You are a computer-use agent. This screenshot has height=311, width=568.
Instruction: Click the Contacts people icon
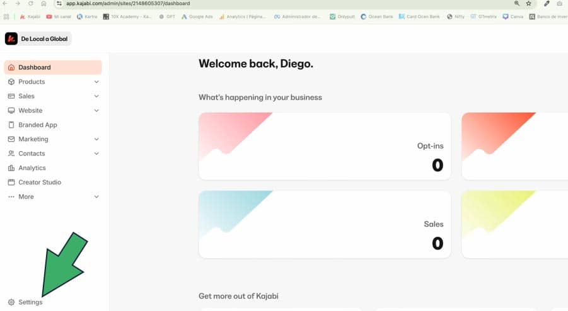point(11,154)
